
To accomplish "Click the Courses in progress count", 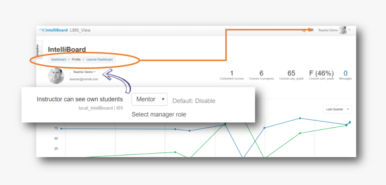I will pyautogui.click(x=261, y=74).
